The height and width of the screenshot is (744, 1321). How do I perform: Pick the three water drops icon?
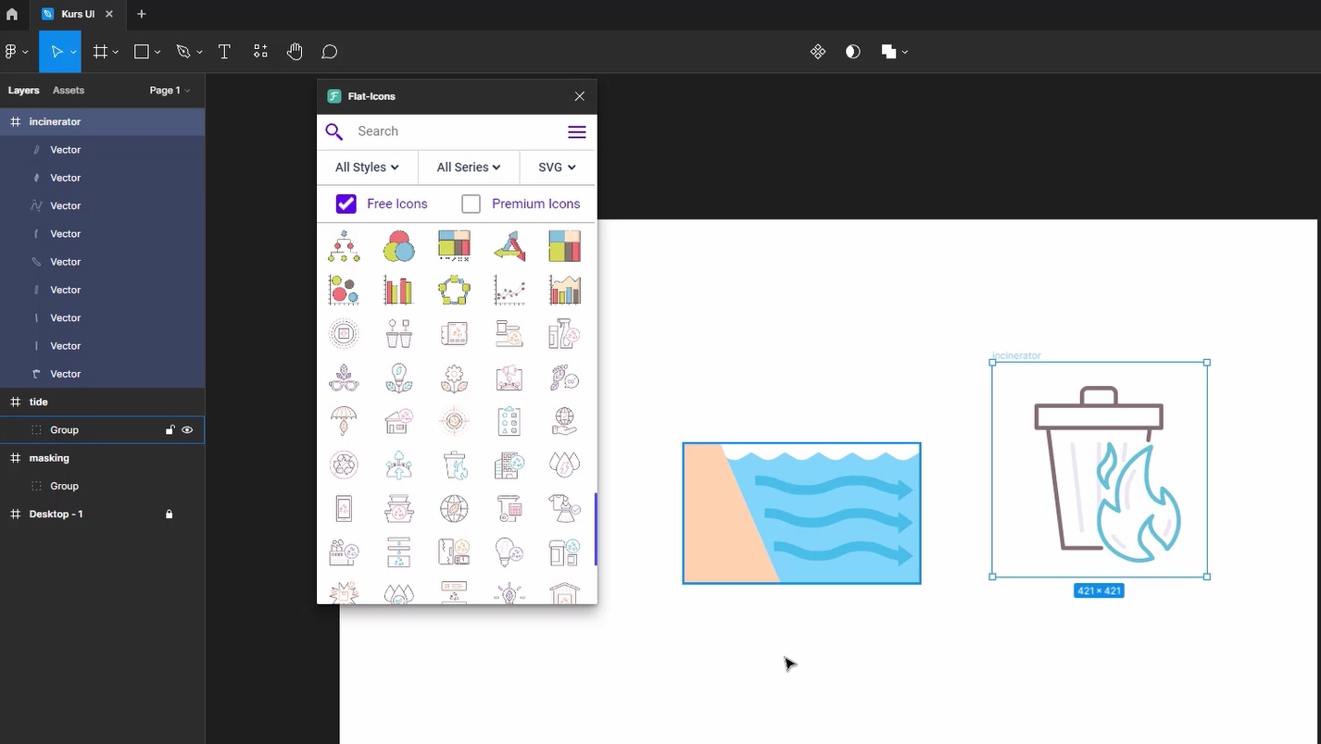pos(564,465)
